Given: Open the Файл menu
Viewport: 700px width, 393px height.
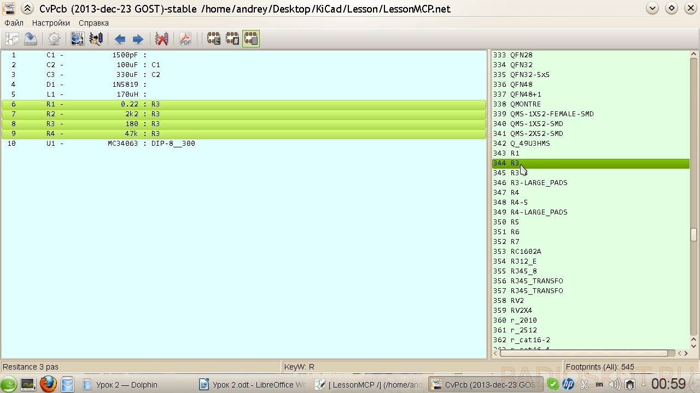Looking at the screenshot, I should pos(14,23).
